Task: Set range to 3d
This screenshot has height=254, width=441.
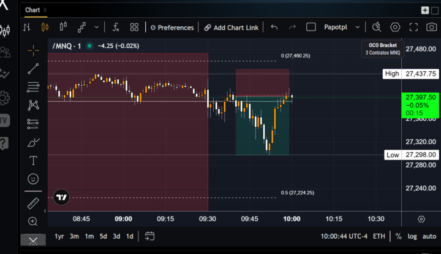Action: pyautogui.click(x=116, y=236)
